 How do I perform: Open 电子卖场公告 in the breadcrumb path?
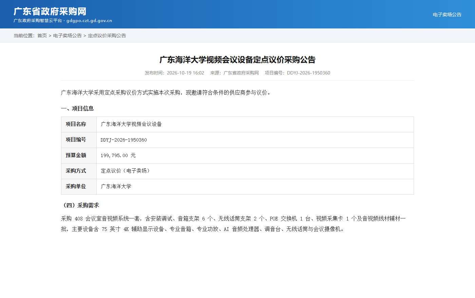(x=68, y=36)
